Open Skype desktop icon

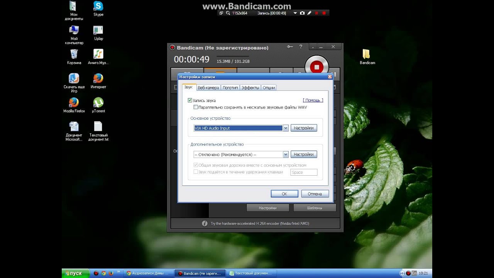click(x=98, y=9)
